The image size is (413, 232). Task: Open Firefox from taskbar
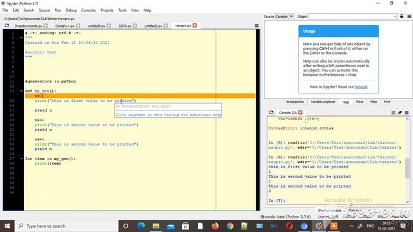point(215,226)
